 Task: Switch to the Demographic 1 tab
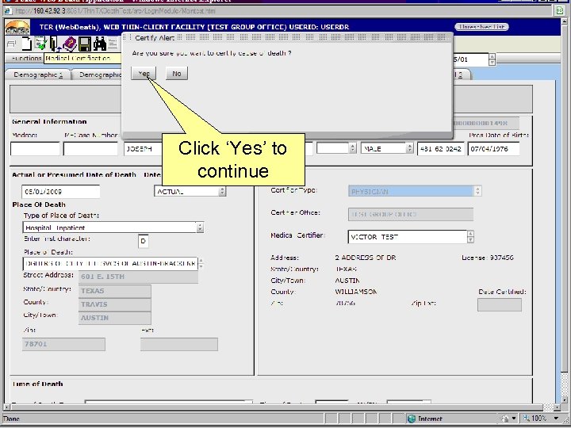(x=38, y=75)
